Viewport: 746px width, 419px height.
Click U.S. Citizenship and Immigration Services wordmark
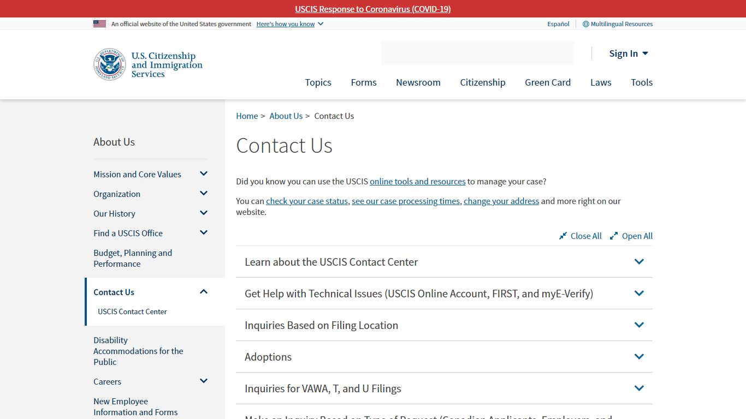coord(167,64)
